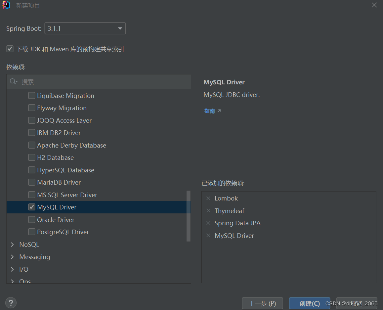Uncheck MySQL Driver dependency
This screenshot has height=310, width=383.
point(32,207)
